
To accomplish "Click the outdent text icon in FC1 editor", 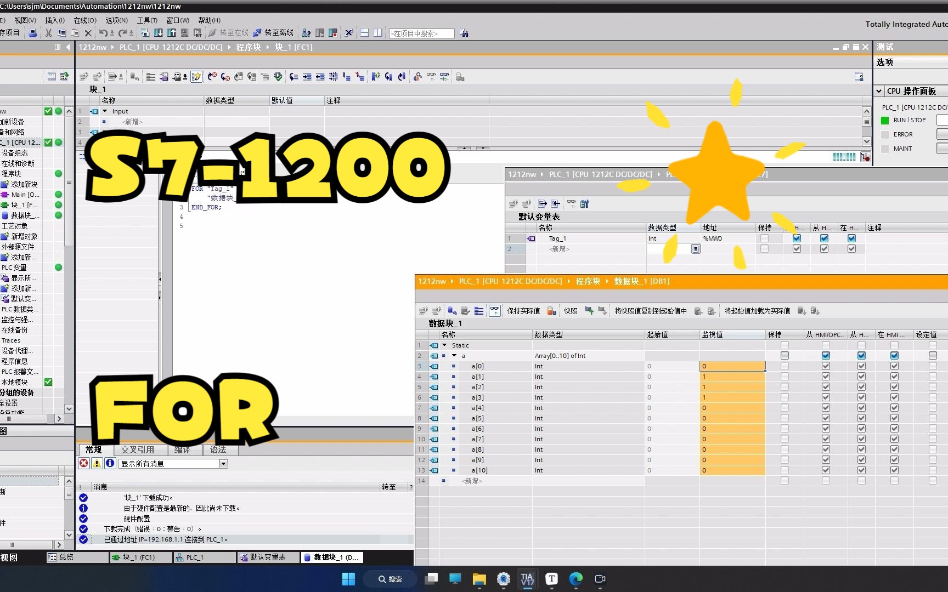I will 320,77.
